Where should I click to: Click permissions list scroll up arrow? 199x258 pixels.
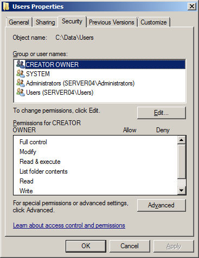181,140
